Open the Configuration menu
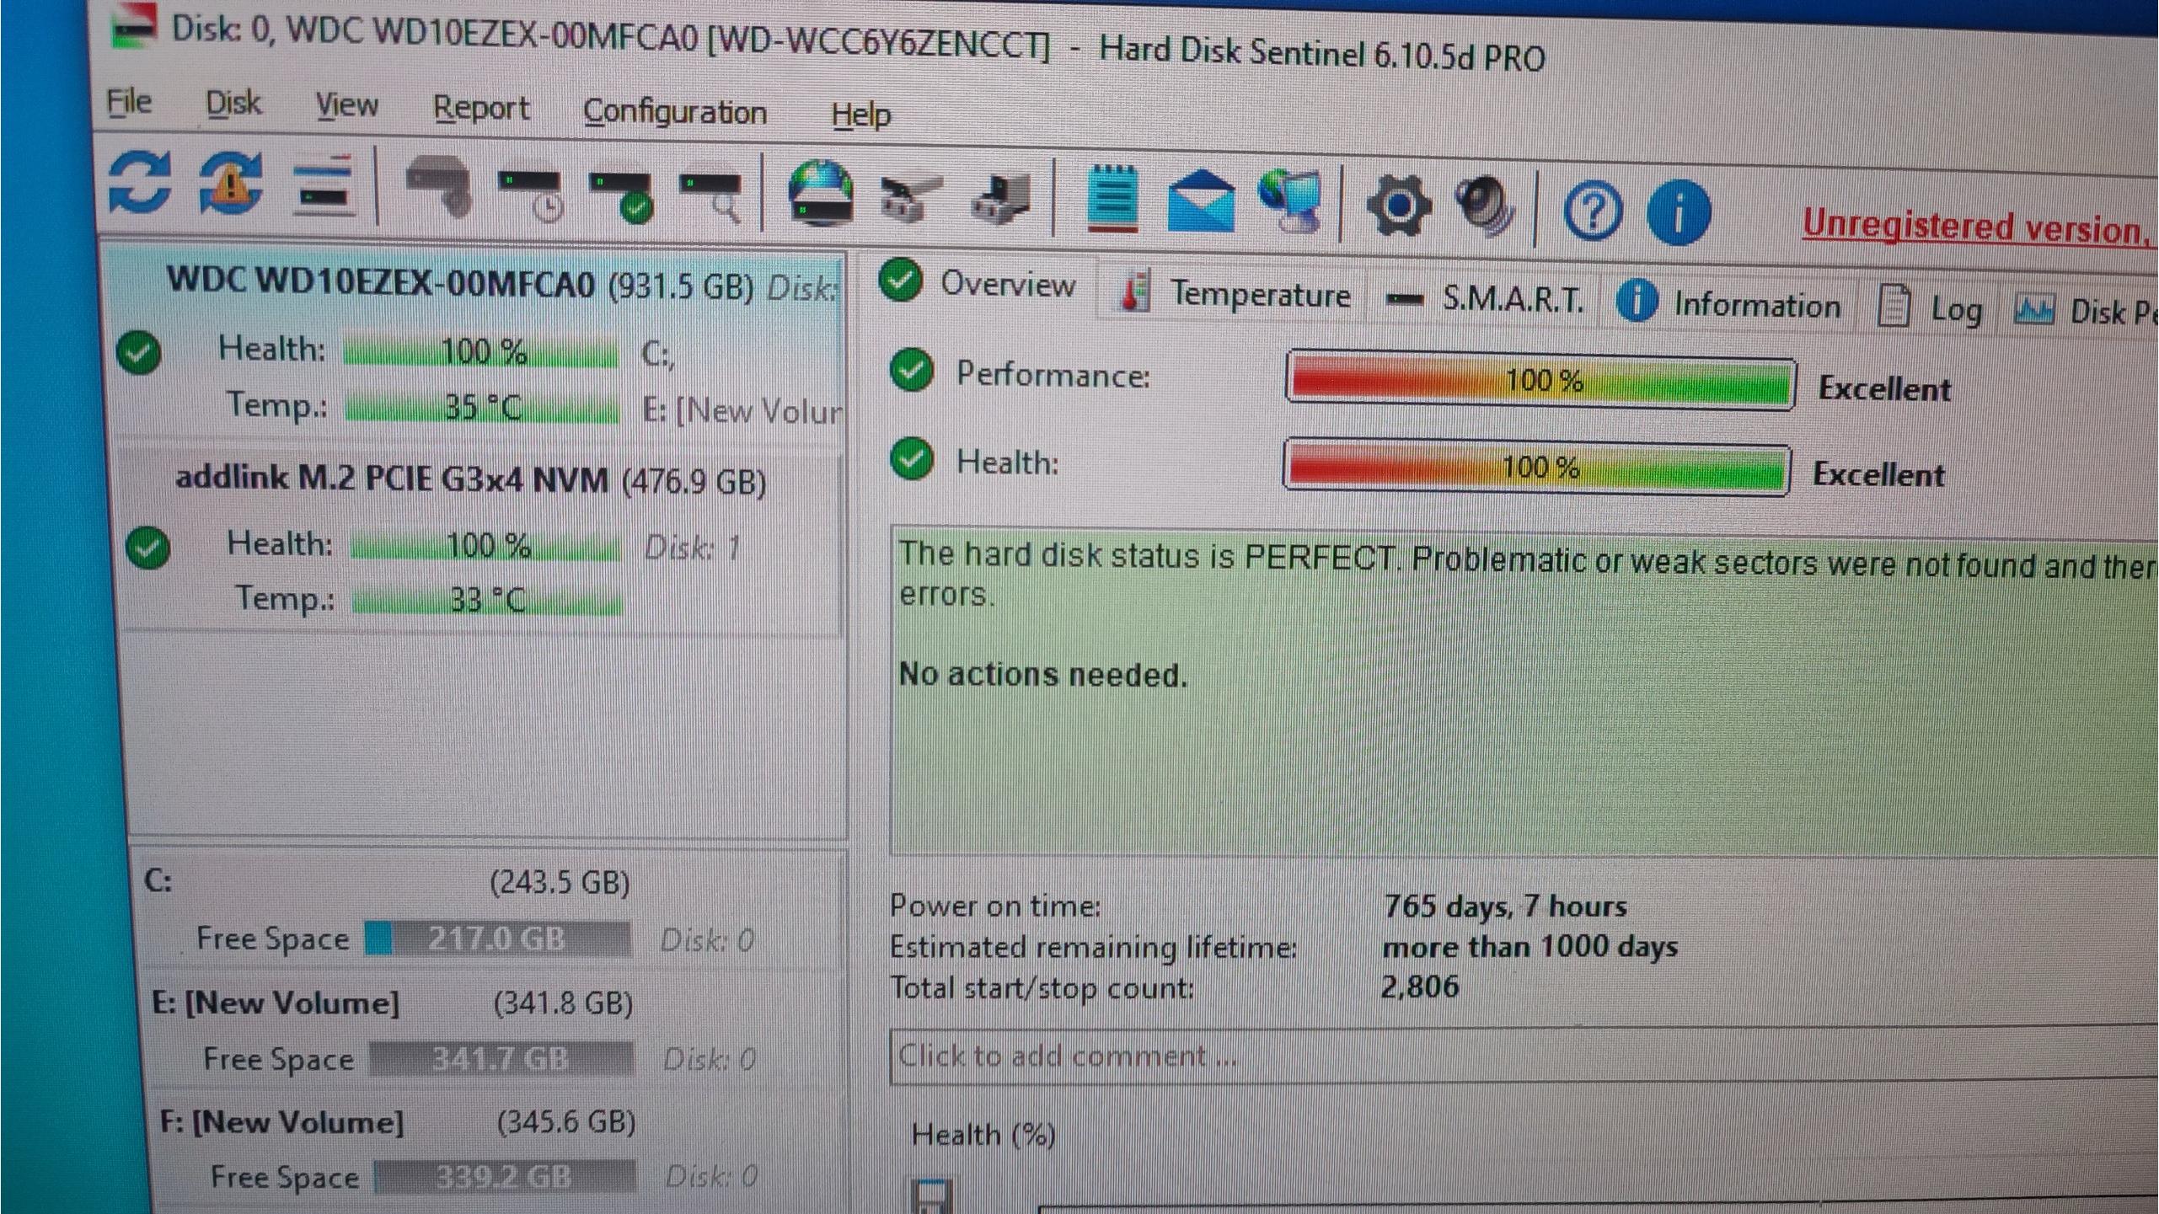This screenshot has width=2159, height=1214. [675, 112]
